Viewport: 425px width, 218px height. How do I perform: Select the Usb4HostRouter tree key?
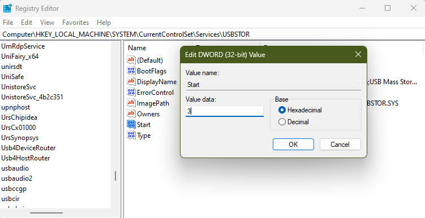click(x=25, y=158)
